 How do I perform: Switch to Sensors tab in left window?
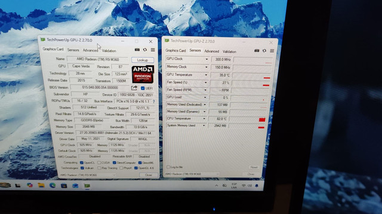point(73,50)
